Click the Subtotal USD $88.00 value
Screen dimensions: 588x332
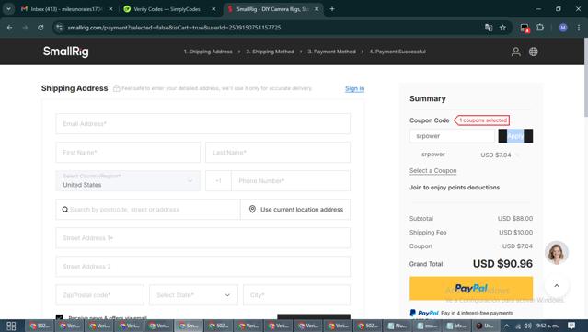tap(515, 219)
